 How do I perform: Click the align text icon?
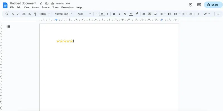tap(162, 14)
